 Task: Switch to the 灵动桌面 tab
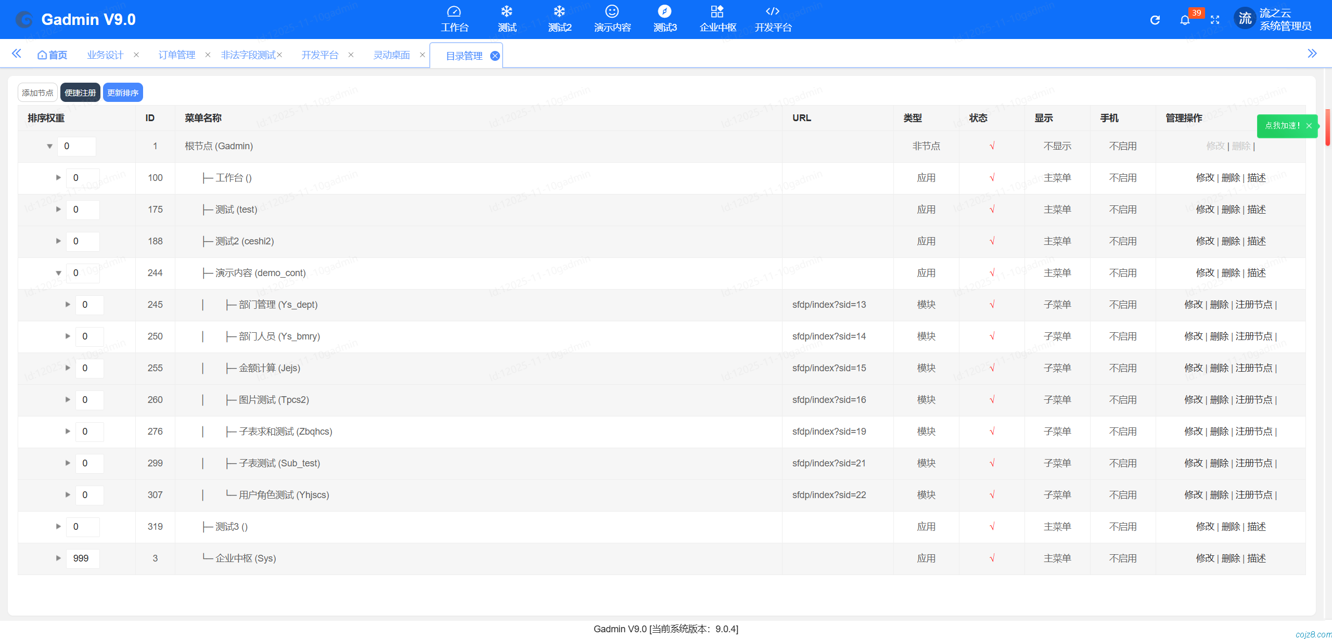coord(391,55)
